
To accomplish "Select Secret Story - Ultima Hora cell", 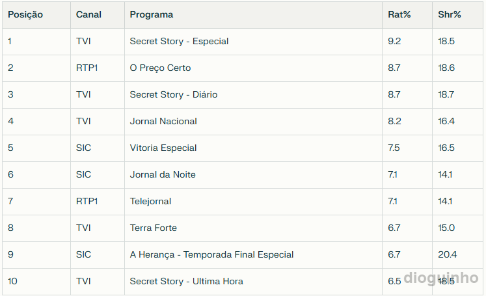I will click(186, 281).
